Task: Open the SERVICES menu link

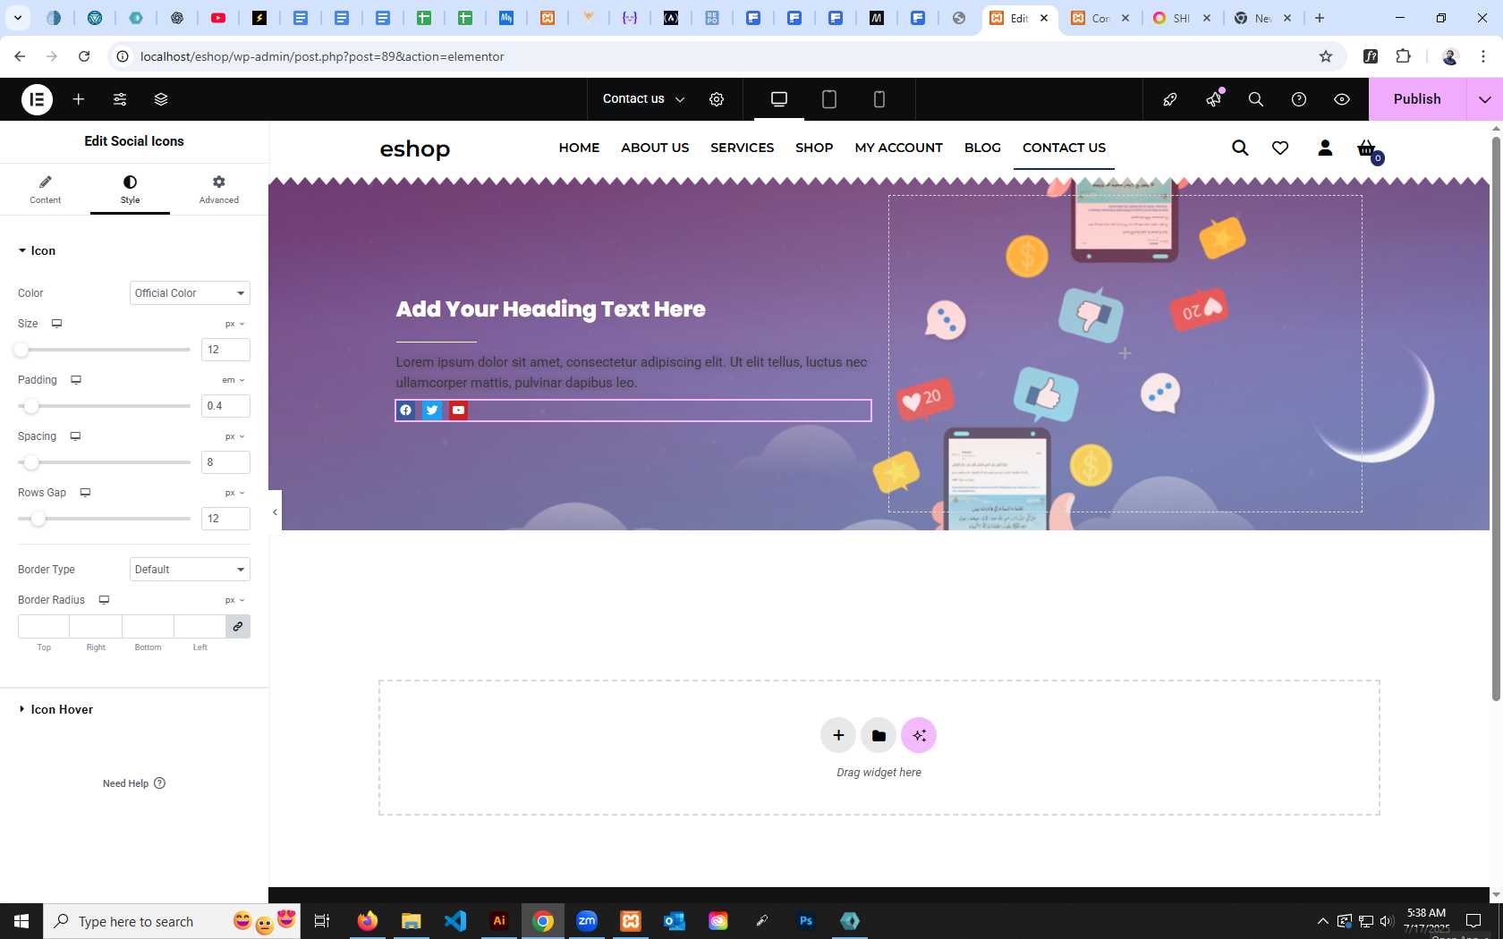Action: tap(743, 148)
